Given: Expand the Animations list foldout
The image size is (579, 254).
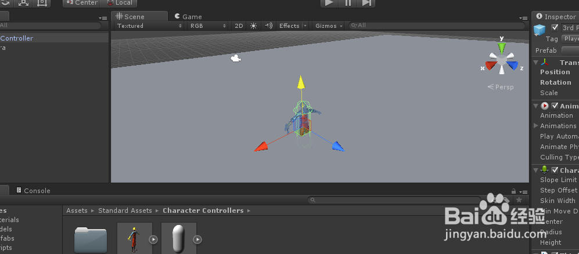Looking at the screenshot, I should tap(535, 126).
